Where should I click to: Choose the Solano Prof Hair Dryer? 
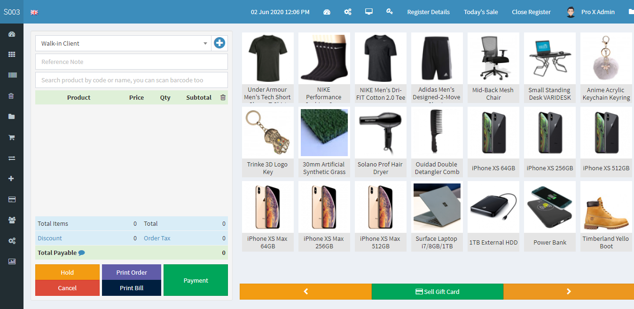pyautogui.click(x=381, y=142)
